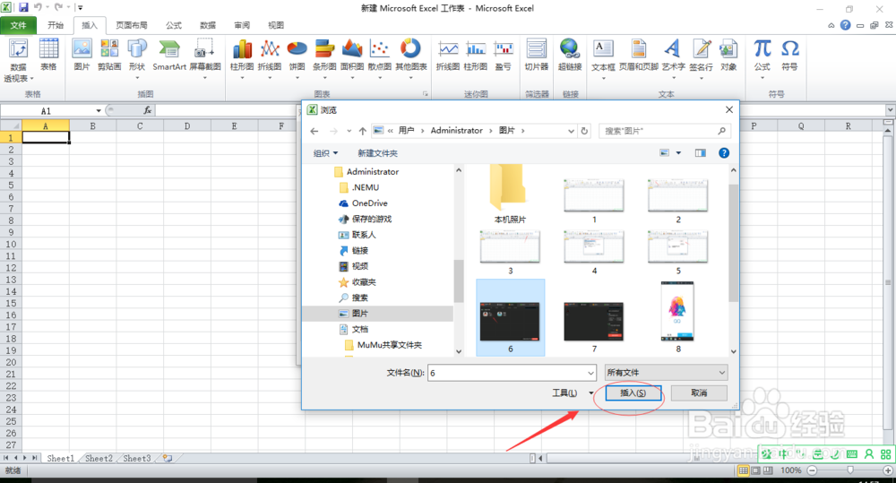Select image thumbnail named 7

[594, 327]
